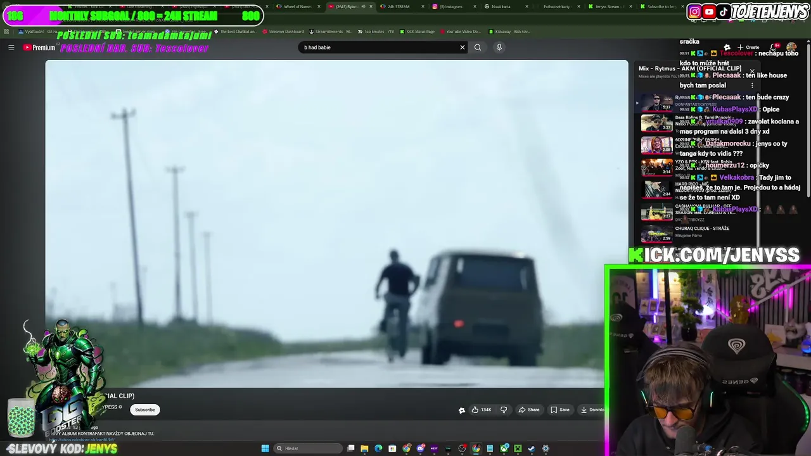Select CHURAQ CLIQUE - STRÁŽE in the mix
Screen dimensions: 811x456
point(702,229)
